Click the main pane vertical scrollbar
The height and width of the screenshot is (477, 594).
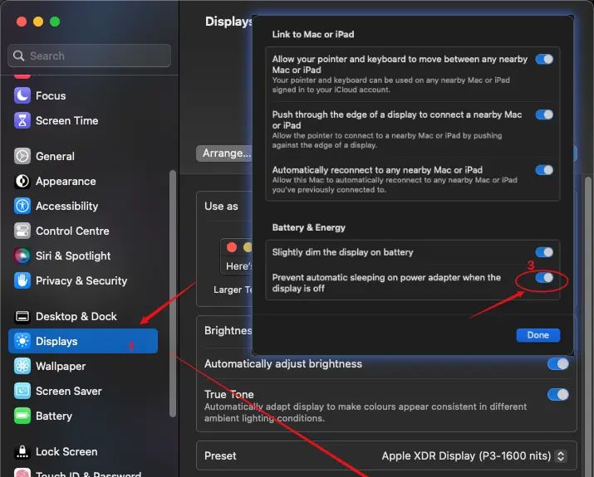pyautogui.click(x=588, y=325)
